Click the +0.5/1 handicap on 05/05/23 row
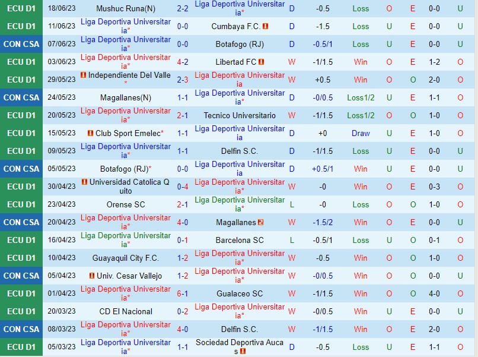478x357 pixels. [323, 169]
